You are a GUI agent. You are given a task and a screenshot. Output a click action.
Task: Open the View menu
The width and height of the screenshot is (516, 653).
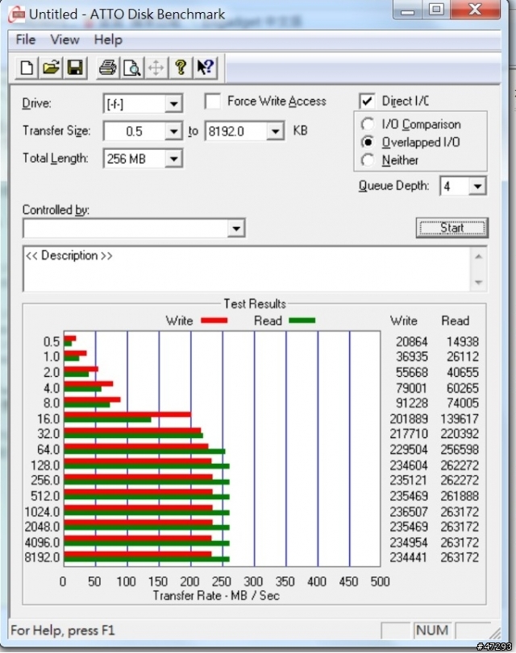coord(64,40)
